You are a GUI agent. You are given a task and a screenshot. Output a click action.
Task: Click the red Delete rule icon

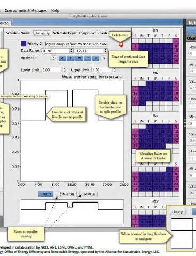pos(121,44)
